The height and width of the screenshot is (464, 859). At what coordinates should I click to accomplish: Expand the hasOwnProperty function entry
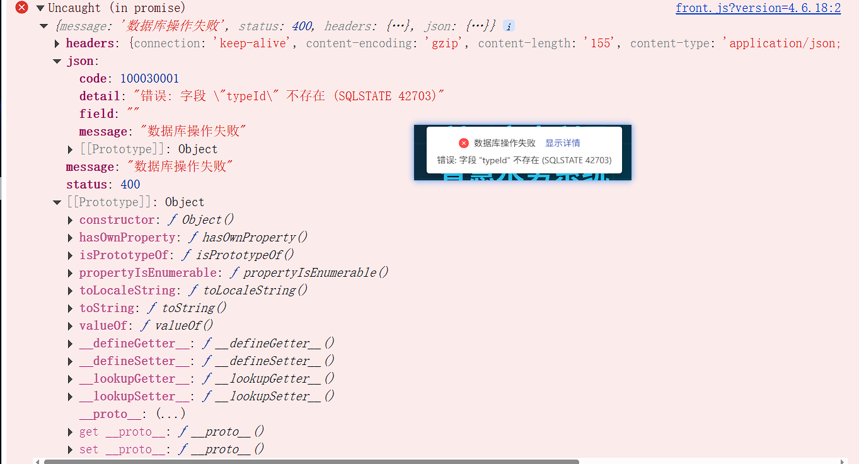click(x=70, y=237)
